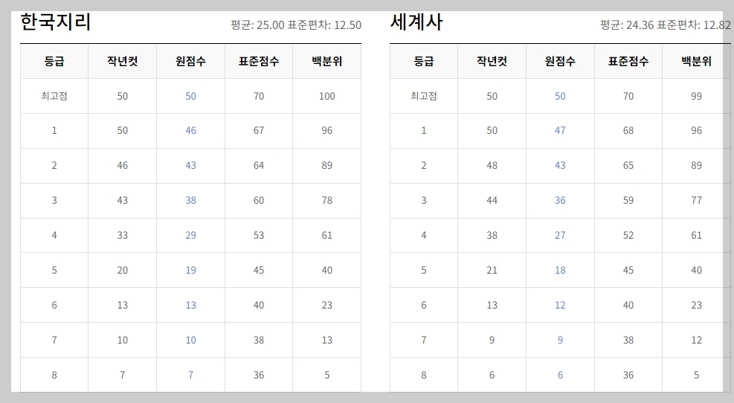
Task: Click 표준점수 header in 세계사 table
Action: 628,61
